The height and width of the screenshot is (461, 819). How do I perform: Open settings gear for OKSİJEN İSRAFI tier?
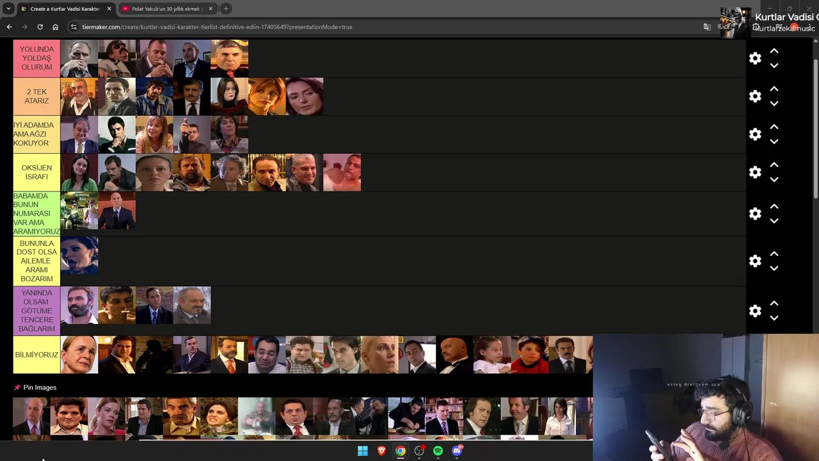pos(755,172)
